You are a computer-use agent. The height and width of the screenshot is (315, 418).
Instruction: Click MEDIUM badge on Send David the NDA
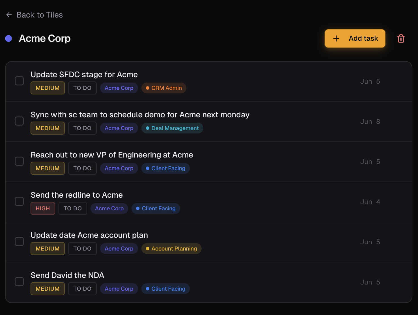click(x=48, y=289)
